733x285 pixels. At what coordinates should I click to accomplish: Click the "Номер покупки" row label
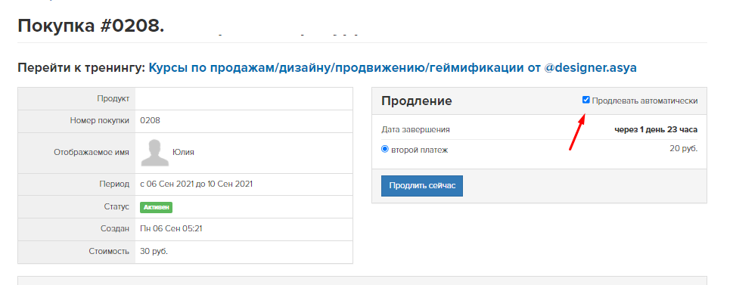click(100, 120)
